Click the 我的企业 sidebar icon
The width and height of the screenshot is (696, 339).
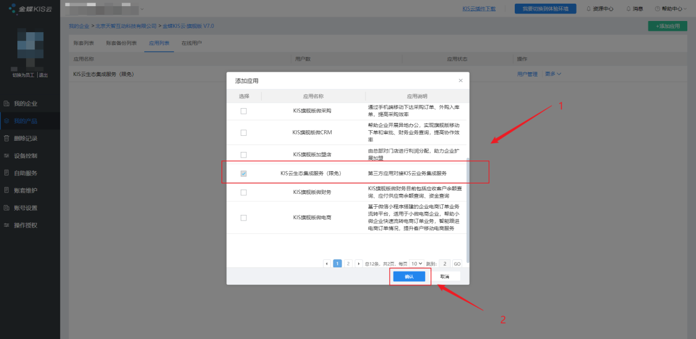pyautogui.click(x=6, y=104)
